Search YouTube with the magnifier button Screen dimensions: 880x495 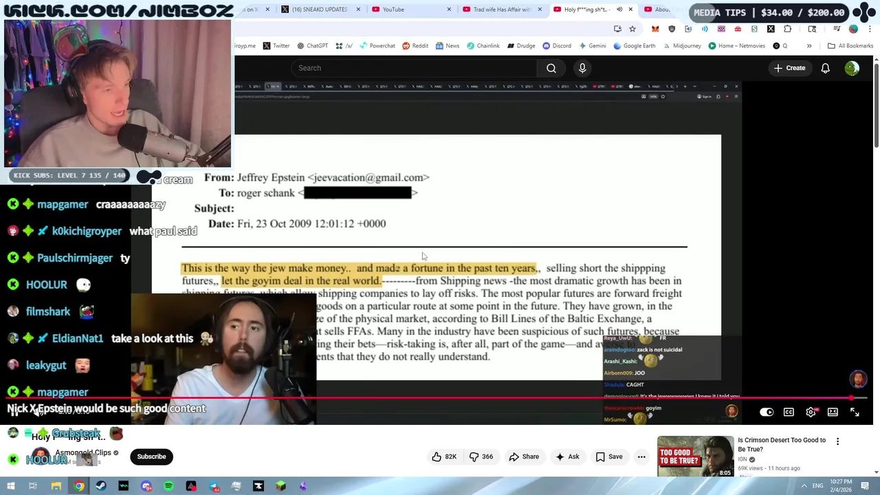pyautogui.click(x=551, y=68)
